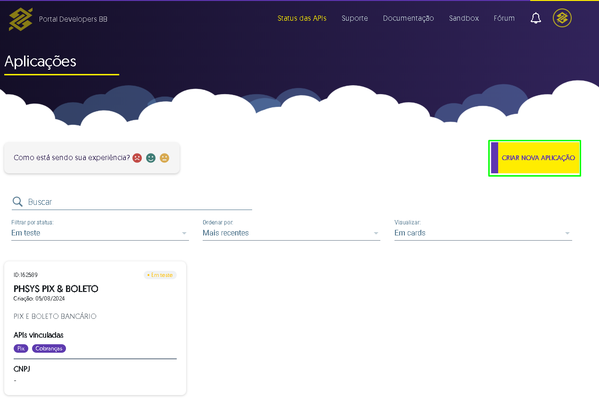Go to Documentação
Image resolution: width=599 pixels, height=413 pixels.
(x=409, y=18)
